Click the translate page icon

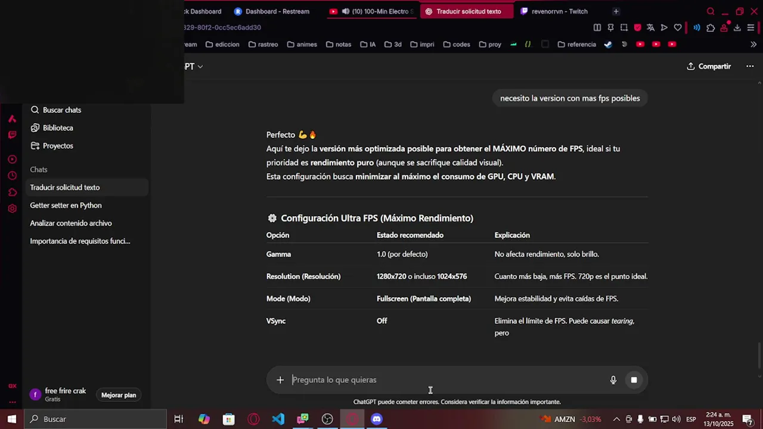pos(650,27)
